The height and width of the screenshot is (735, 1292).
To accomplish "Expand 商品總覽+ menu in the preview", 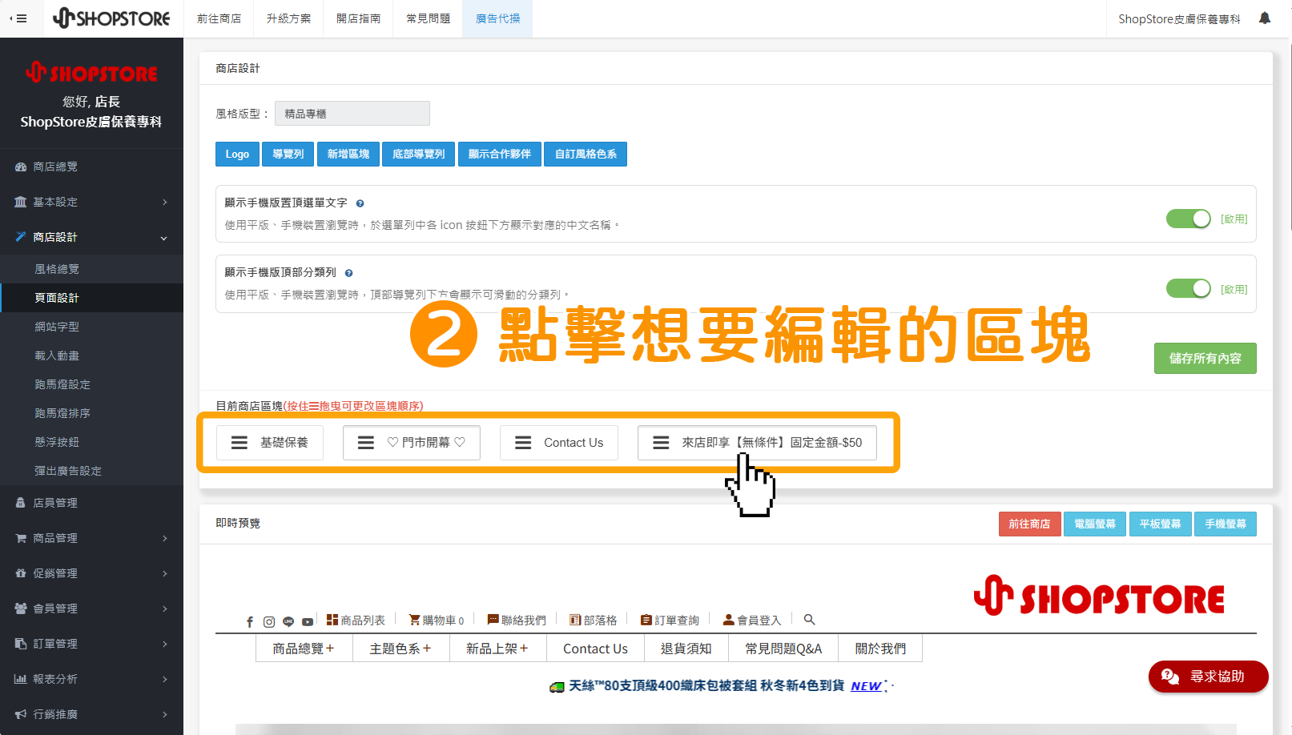I will click(x=304, y=649).
